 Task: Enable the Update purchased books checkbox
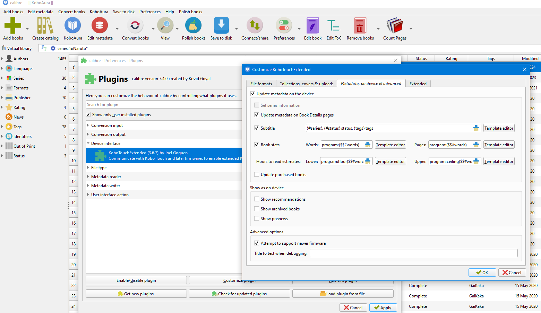257,175
